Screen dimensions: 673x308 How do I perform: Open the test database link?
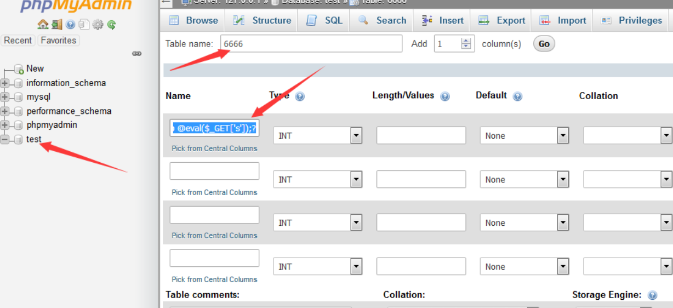(x=34, y=139)
